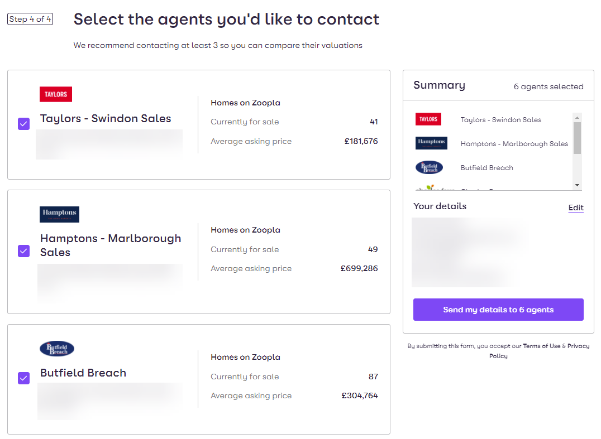Click the Edit link for your details

point(576,208)
